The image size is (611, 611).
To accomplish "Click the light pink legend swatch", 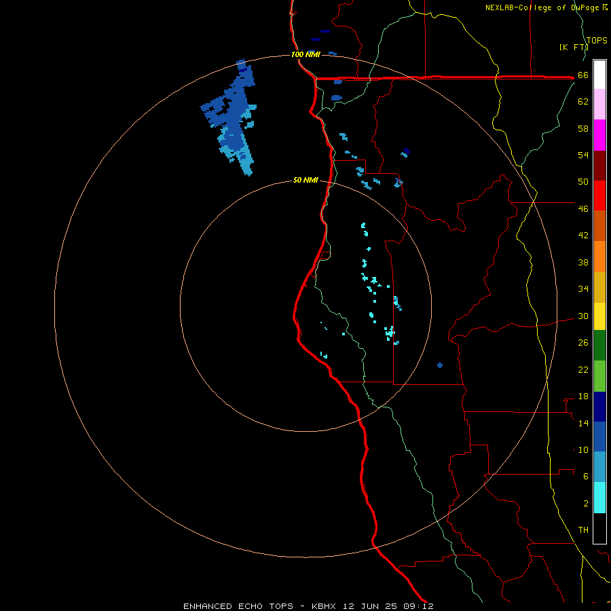I will (599, 104).
